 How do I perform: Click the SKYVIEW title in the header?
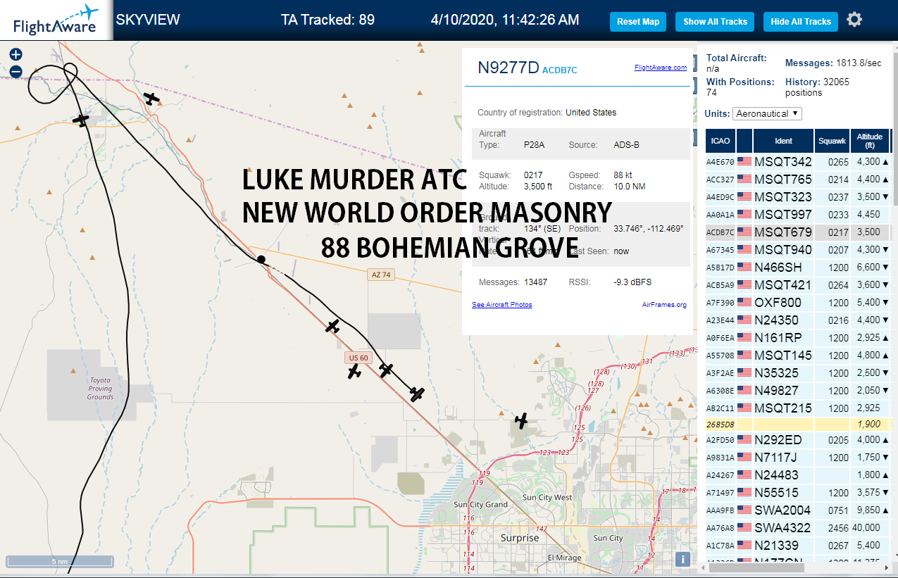pos(148,20)
